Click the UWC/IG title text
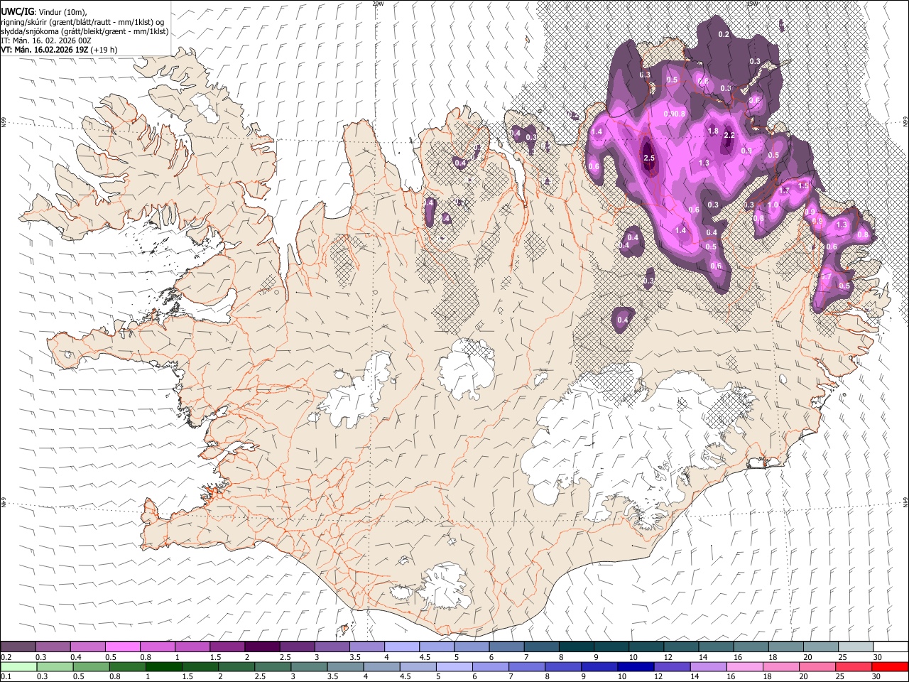The height and width of the screenshot is (682, 909). 17,11
